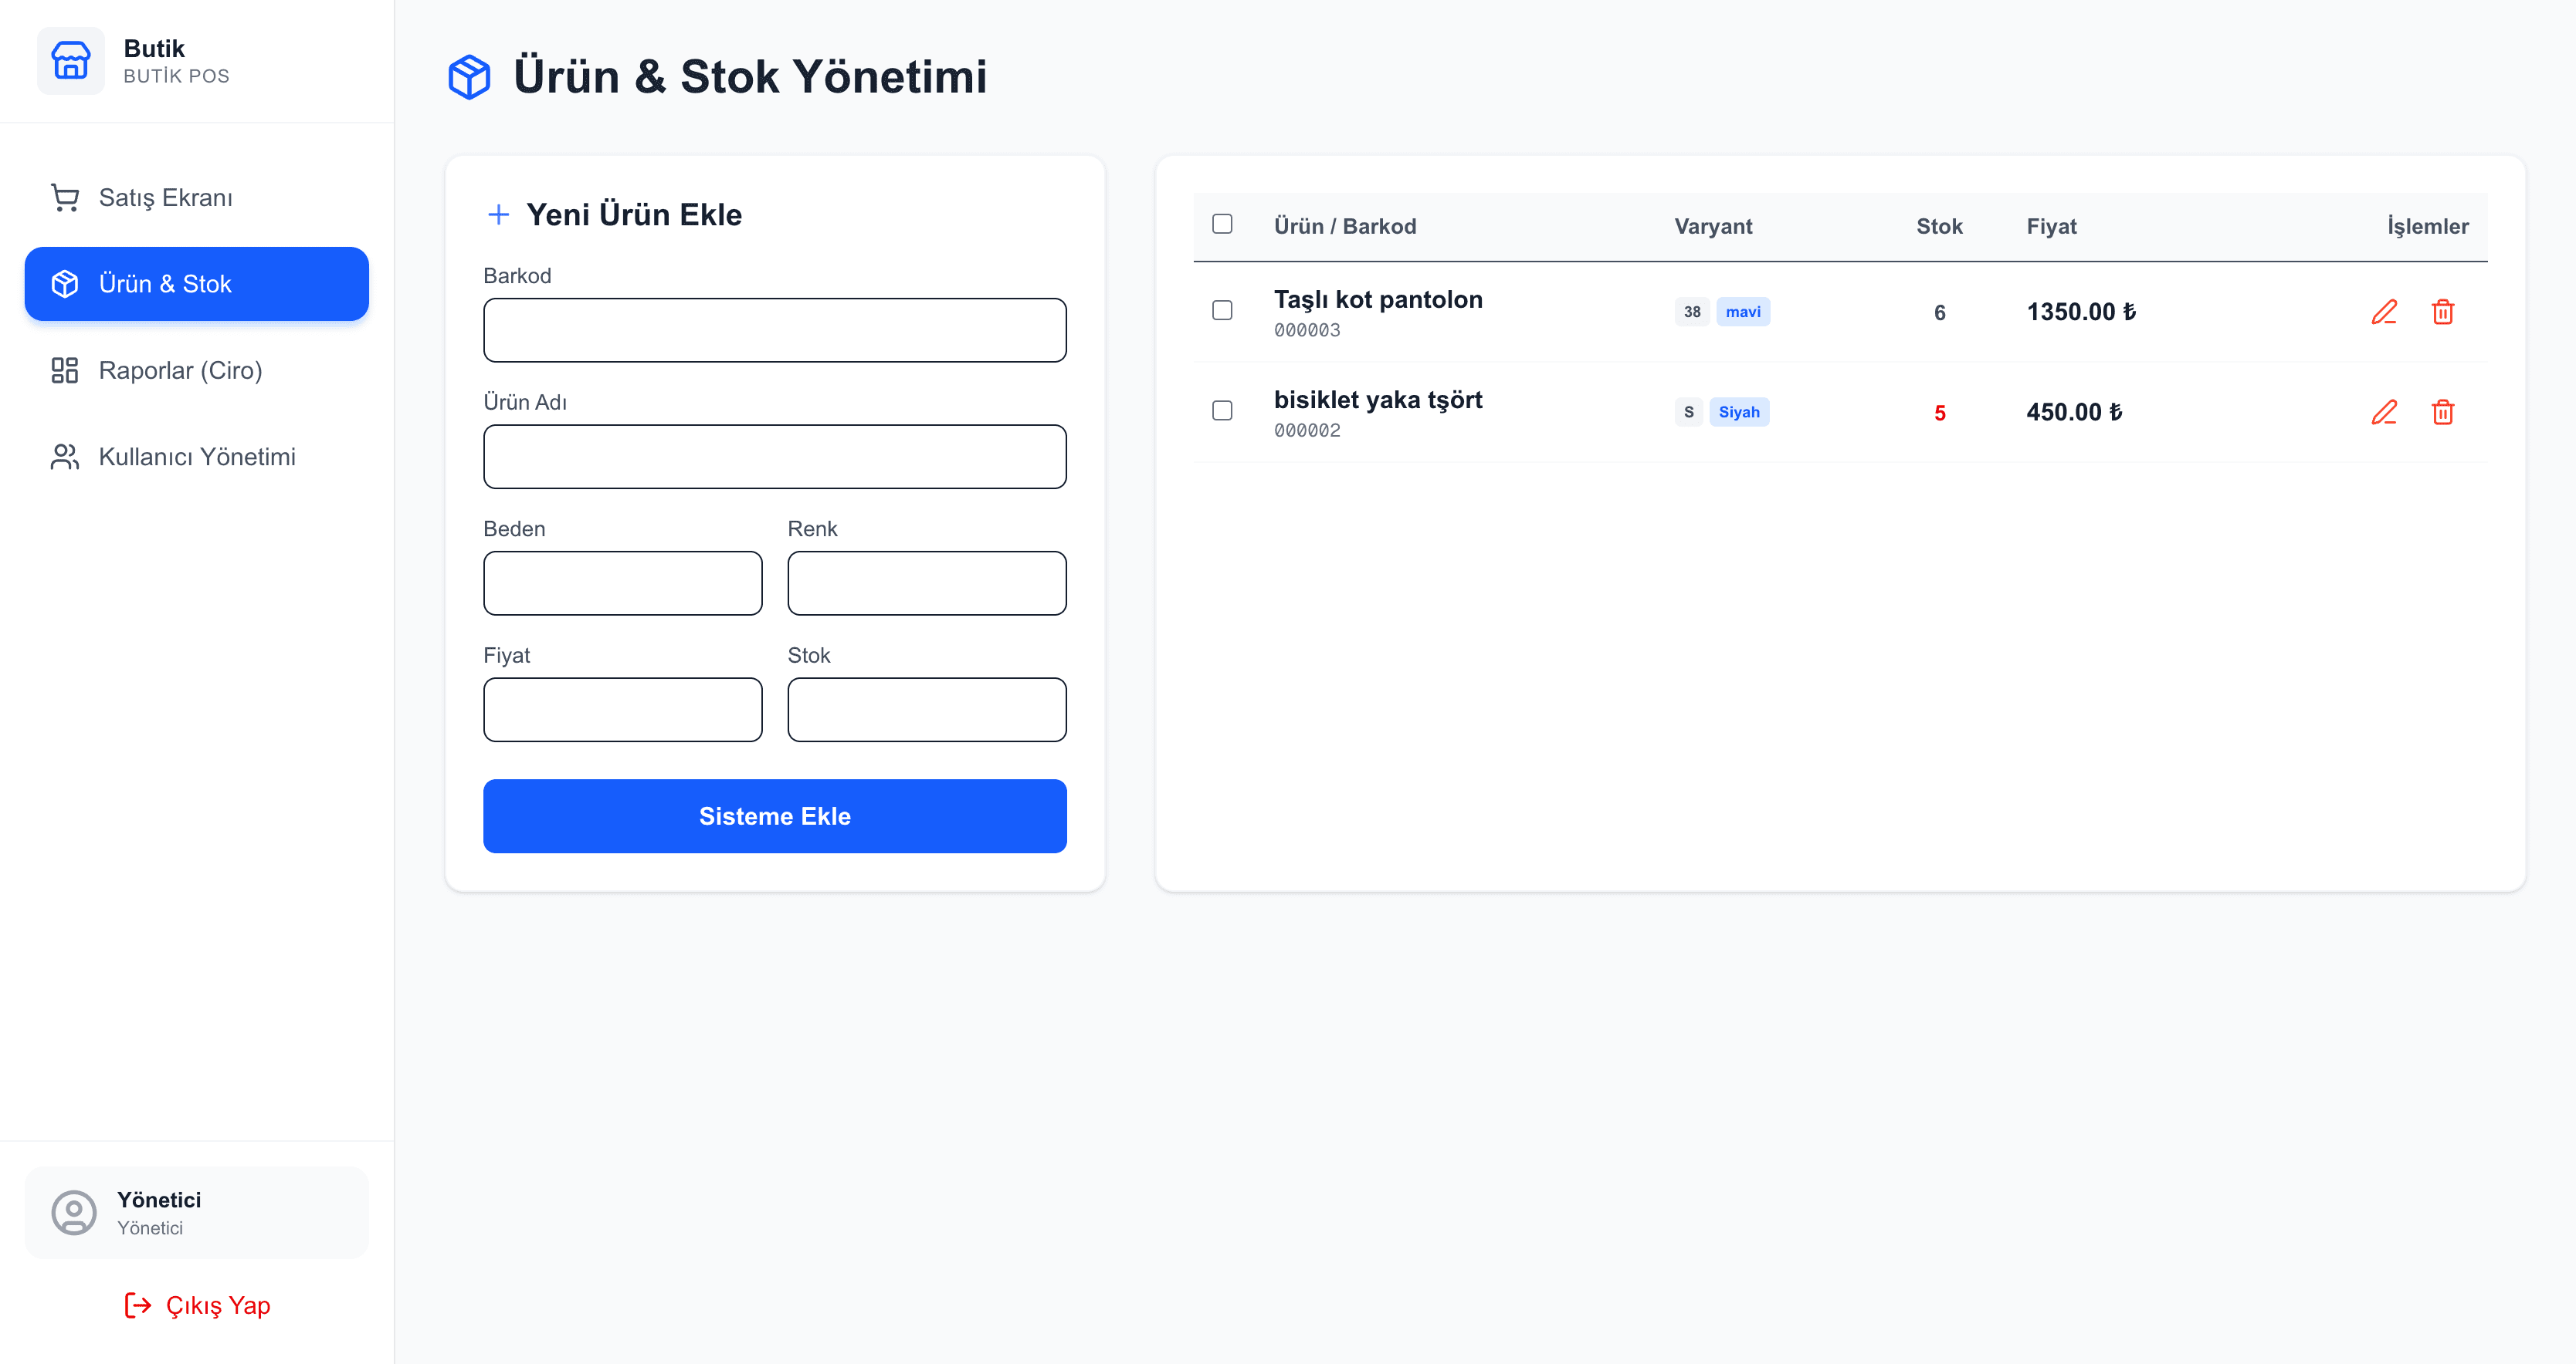The height and width of the screenshot is (1364, 2576).
Task: Check the bisiklet yaka tşört row checkbox
Action: click(x=1222, y=410)
